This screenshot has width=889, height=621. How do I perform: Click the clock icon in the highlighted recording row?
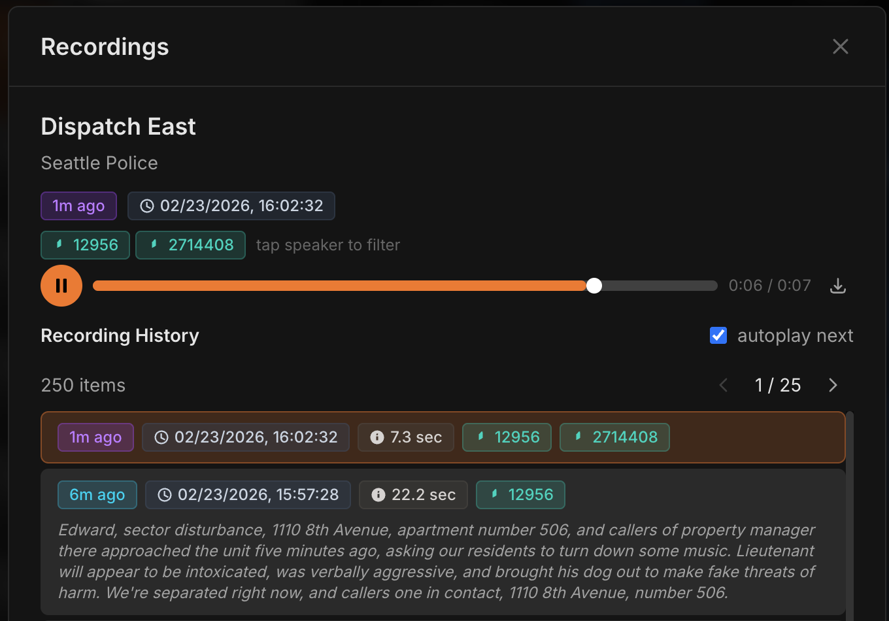(x=161, y=437)
